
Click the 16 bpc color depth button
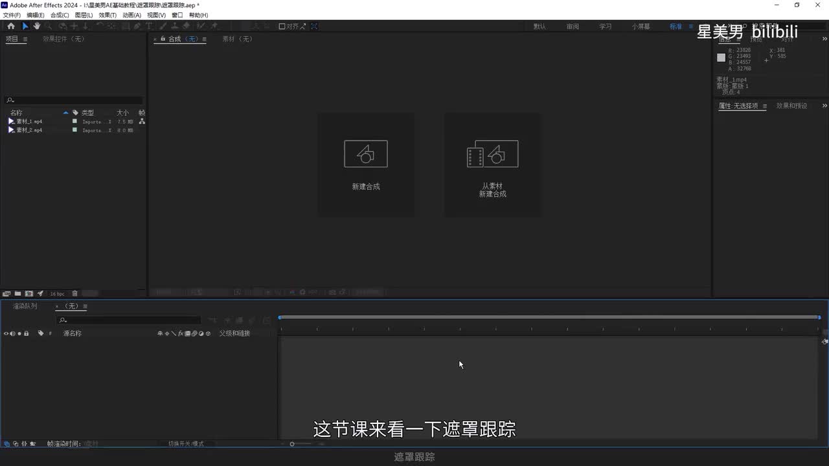point(57,294)
